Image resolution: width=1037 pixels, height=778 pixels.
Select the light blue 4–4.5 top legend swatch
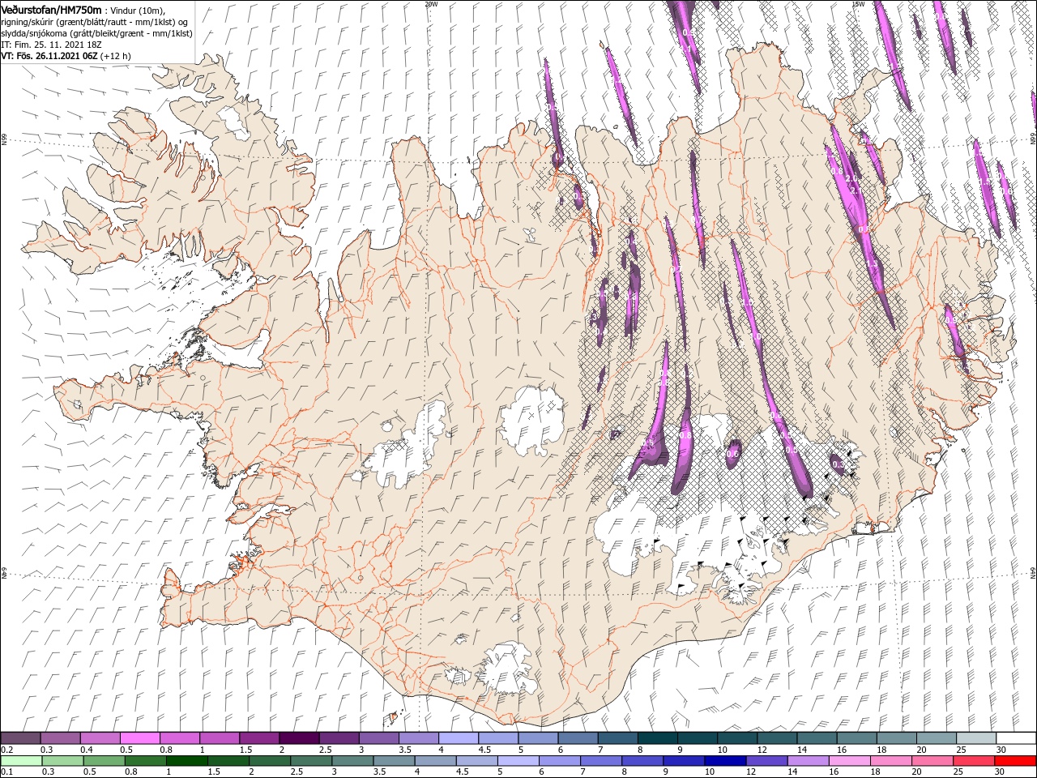(x=459, y=738)
